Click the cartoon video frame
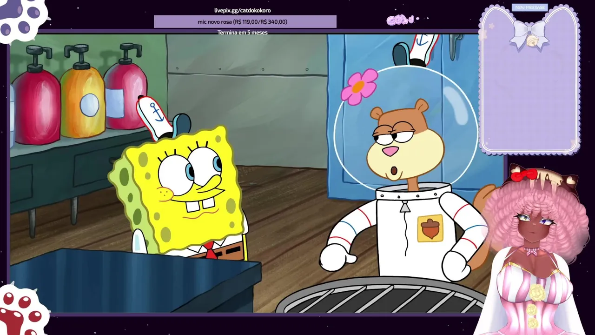The image size is (595, 335). click(258, 173)
